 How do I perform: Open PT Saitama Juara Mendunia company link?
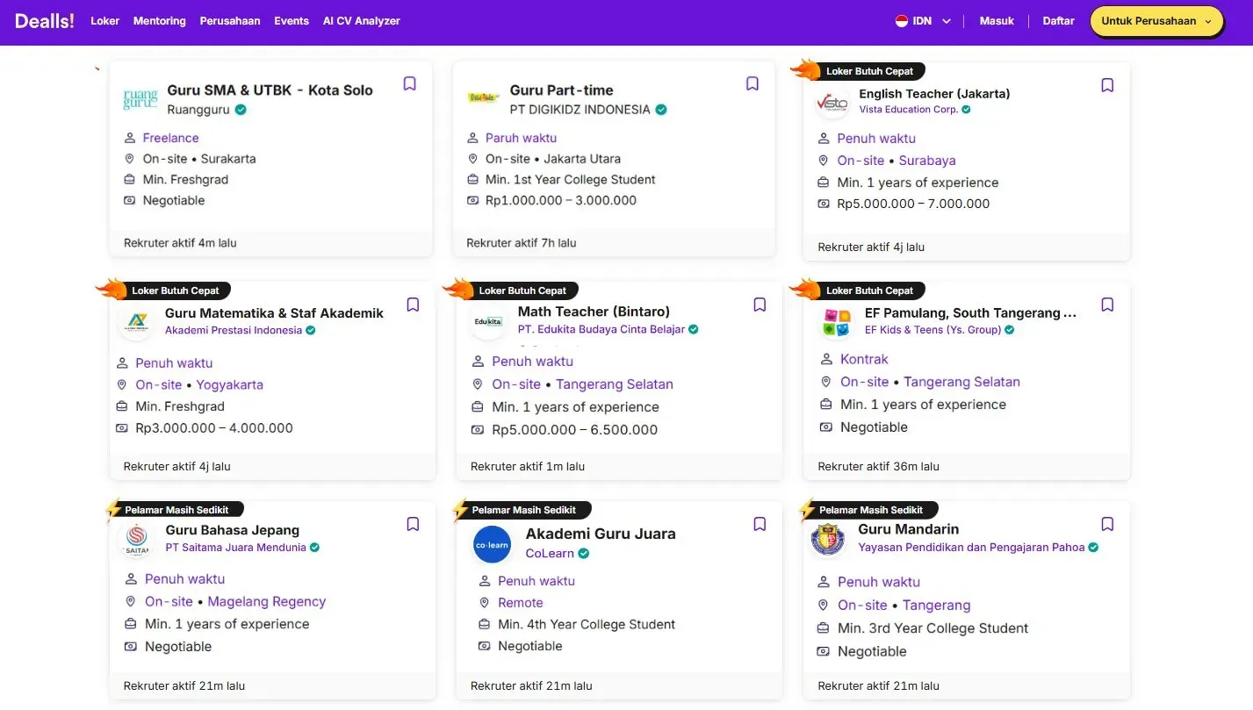click(x=235, y=548)
